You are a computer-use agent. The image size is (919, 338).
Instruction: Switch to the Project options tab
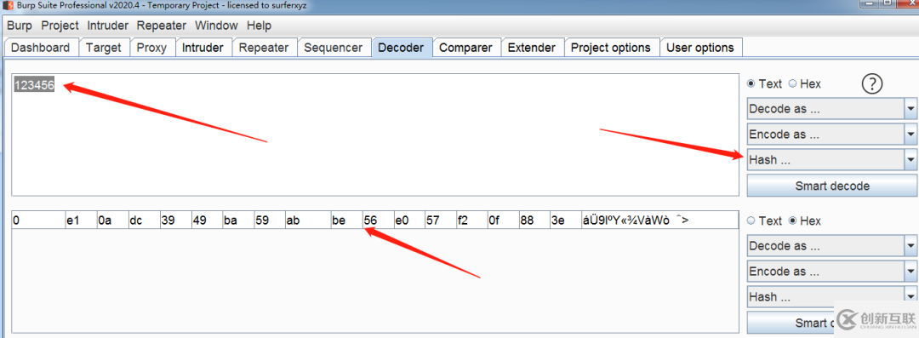(x=611, y=48)
